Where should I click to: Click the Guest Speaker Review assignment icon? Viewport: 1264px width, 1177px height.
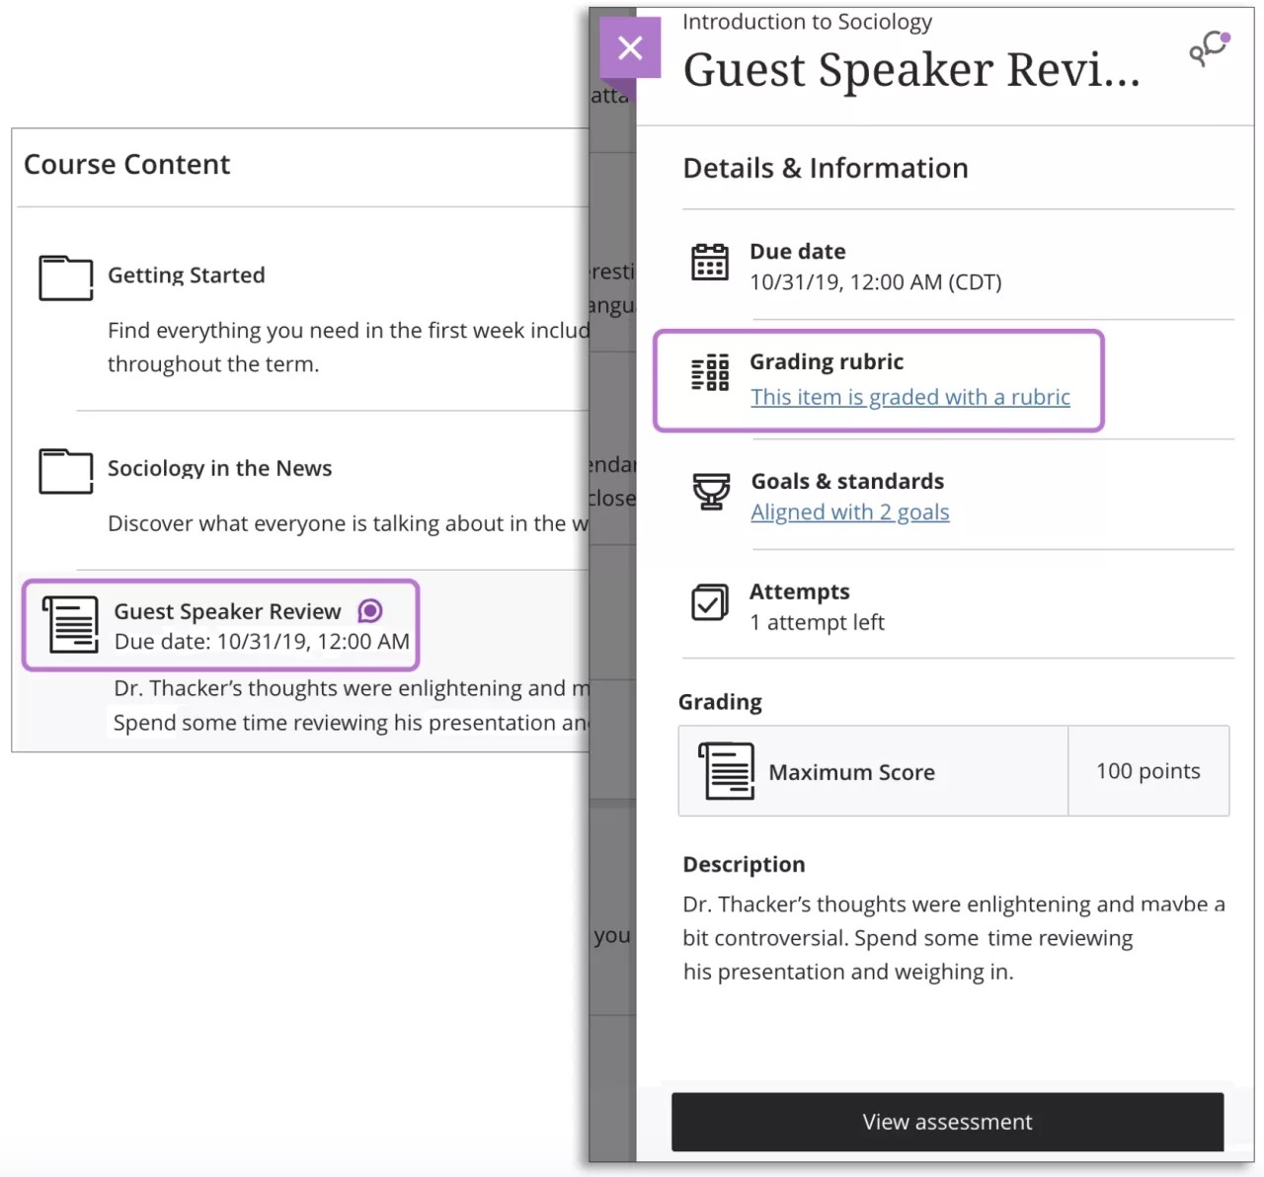71,624
